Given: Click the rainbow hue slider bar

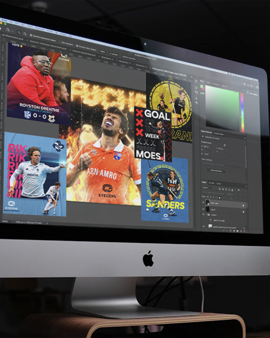Looking at the screenshot, I should coord(243,113).
